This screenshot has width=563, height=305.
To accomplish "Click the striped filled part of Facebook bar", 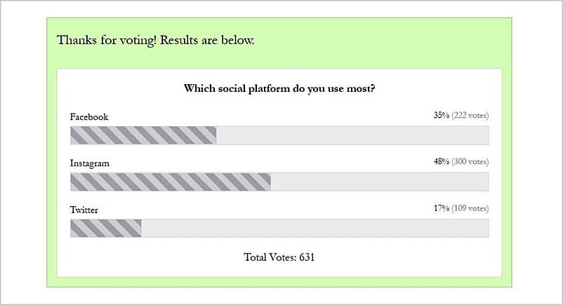I will point(143,135).
